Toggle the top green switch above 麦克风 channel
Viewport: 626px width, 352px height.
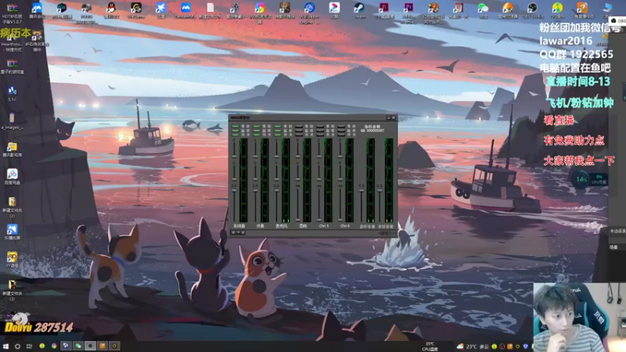click(278, 126)
